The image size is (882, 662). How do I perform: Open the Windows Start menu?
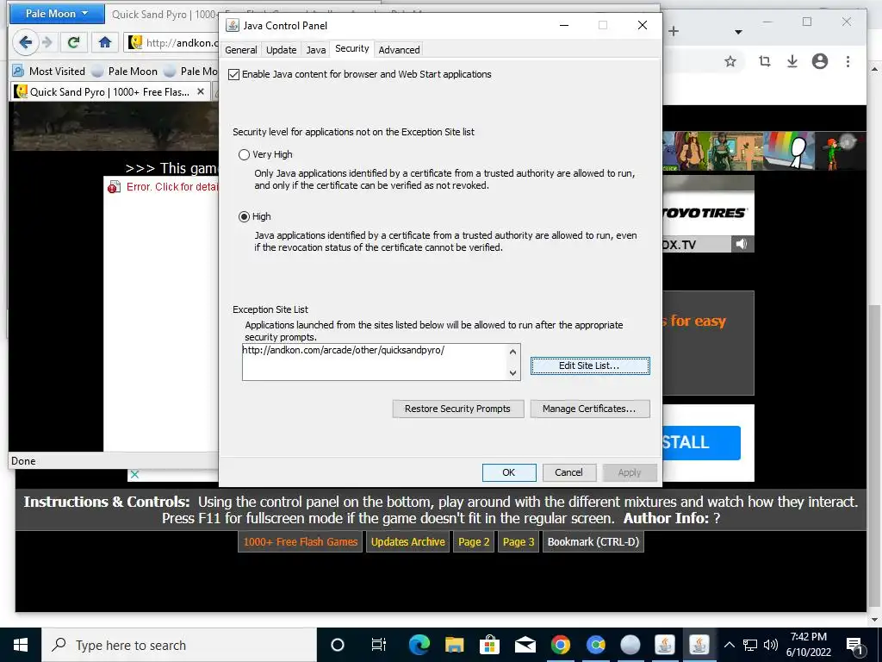pyautogui.click(x=21, y=645)
